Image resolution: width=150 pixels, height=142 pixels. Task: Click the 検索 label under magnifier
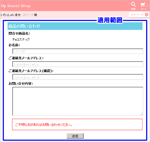coord(133,9)
